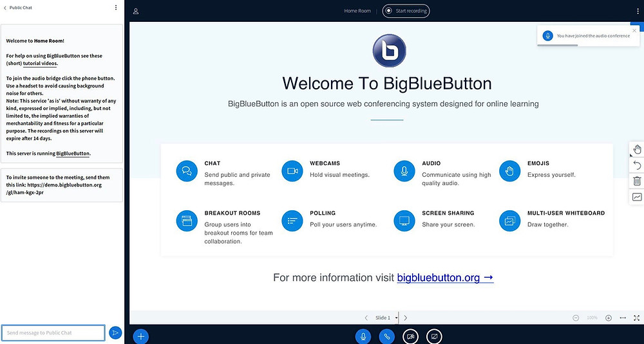
Task: Go to the next slide
Action: (x=405, y=318)
